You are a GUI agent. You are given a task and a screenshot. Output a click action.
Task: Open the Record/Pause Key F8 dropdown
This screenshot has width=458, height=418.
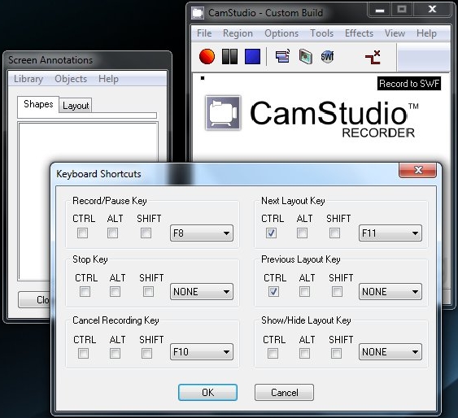click(202, 233)
